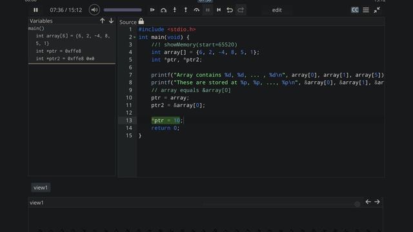
Task: Click the #include <stdio.h> line
Action: click(167, 30)
